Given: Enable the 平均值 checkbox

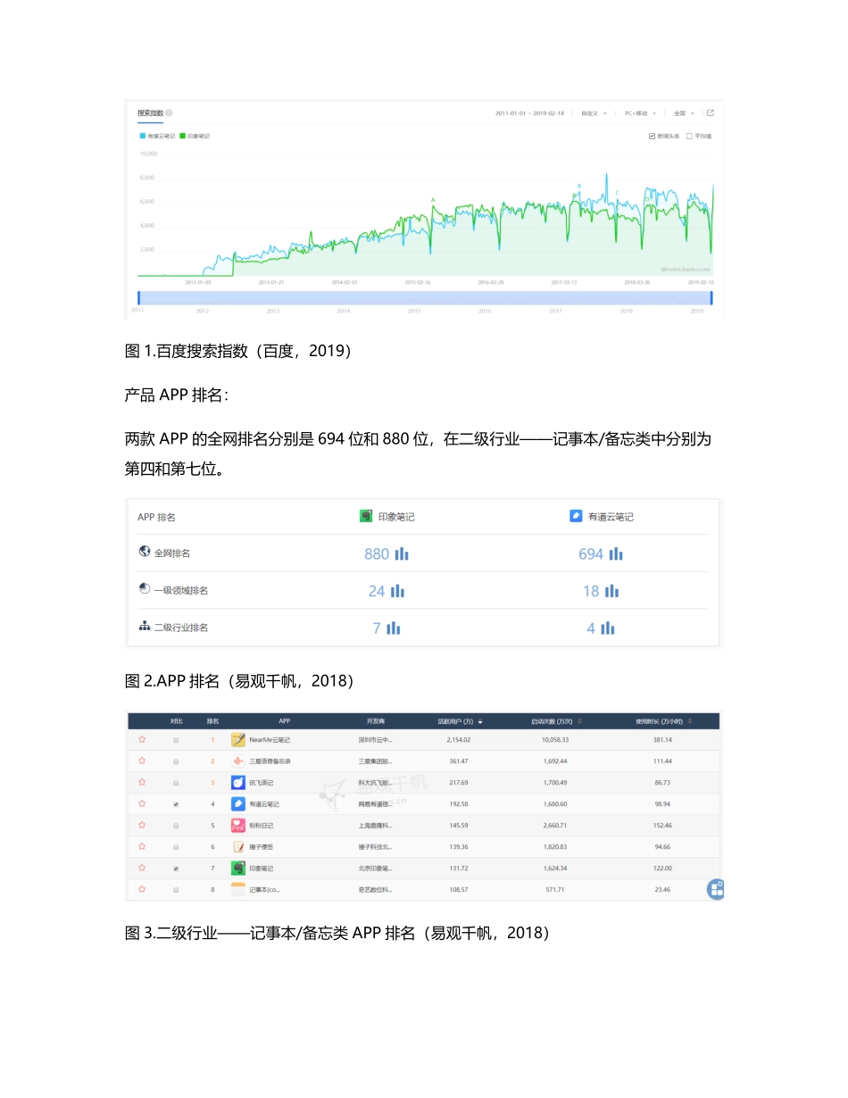Looking at the screenshot, I should pyautogui.click(x=688, y=136).
